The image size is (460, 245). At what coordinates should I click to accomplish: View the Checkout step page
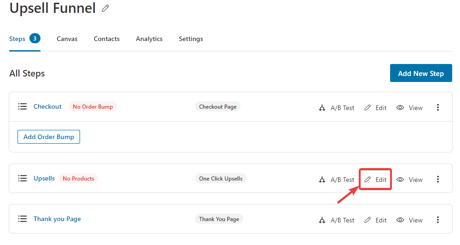[409, 108]
